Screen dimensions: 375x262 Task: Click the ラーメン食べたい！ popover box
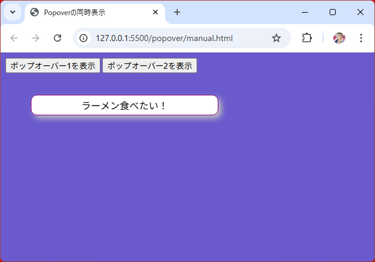(x=124, y=105)
